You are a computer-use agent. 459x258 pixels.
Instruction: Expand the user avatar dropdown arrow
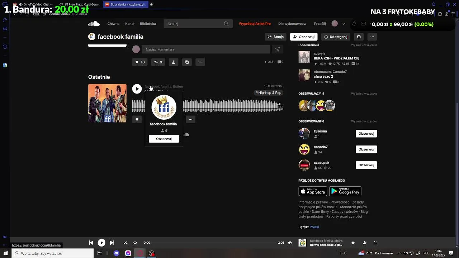point(343,24)
